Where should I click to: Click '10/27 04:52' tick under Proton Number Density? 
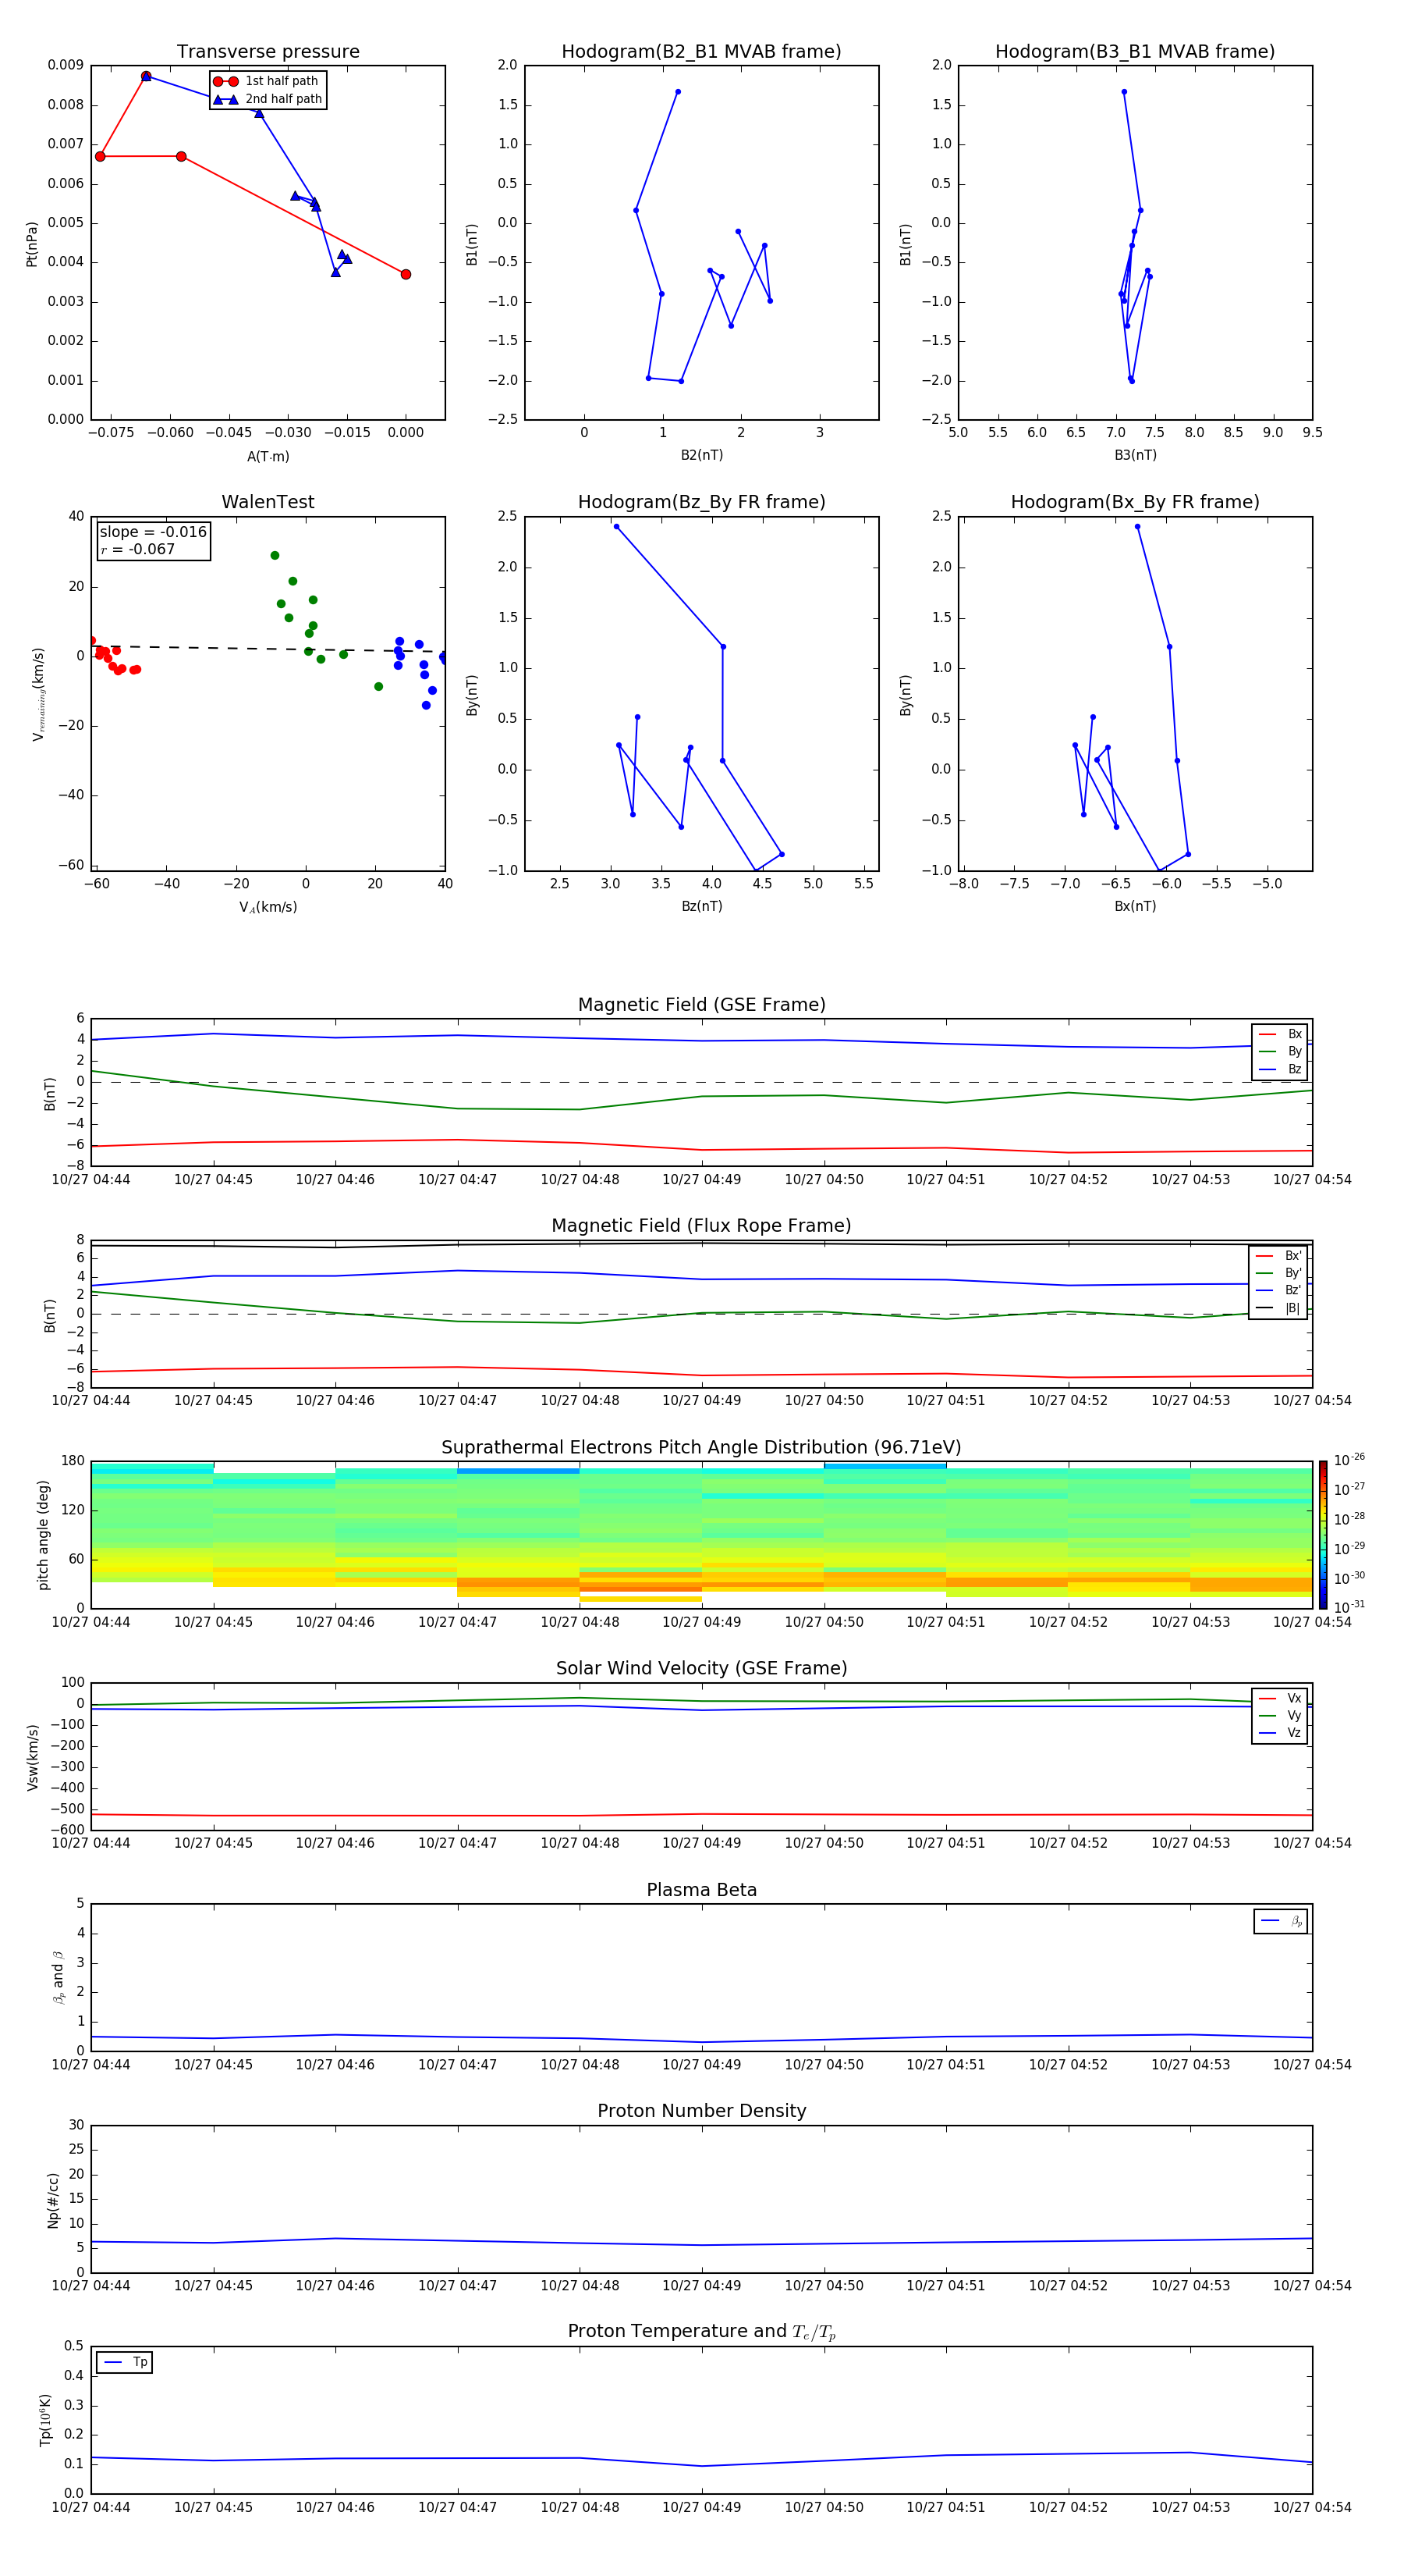coord(1069,2285)
